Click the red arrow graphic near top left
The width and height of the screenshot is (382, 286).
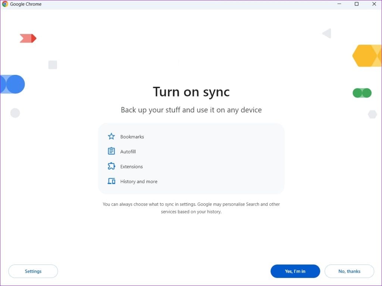(28, 38)
